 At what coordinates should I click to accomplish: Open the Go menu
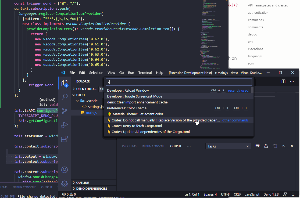click(122, 73)
